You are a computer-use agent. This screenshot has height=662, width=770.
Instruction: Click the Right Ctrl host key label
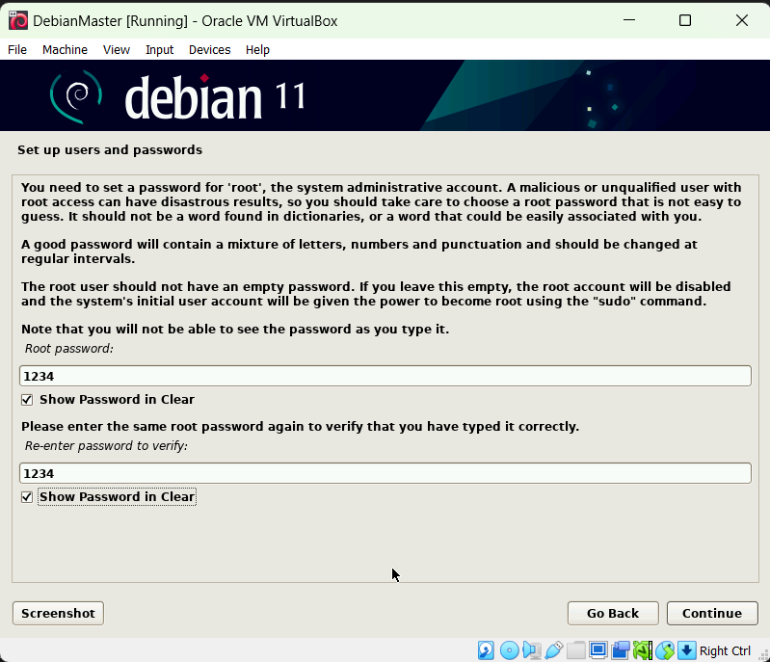[725, 650]
